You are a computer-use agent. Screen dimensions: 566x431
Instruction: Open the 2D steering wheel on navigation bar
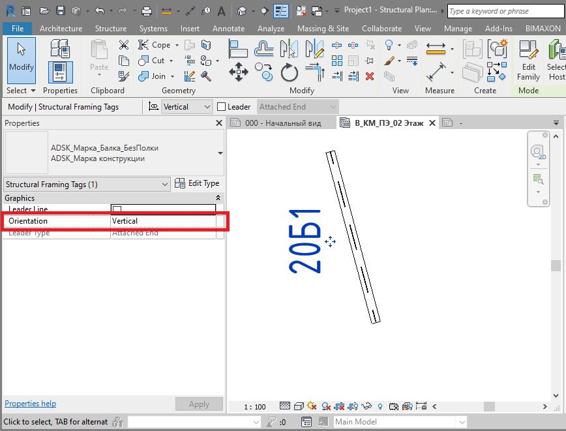coord(538,151)
